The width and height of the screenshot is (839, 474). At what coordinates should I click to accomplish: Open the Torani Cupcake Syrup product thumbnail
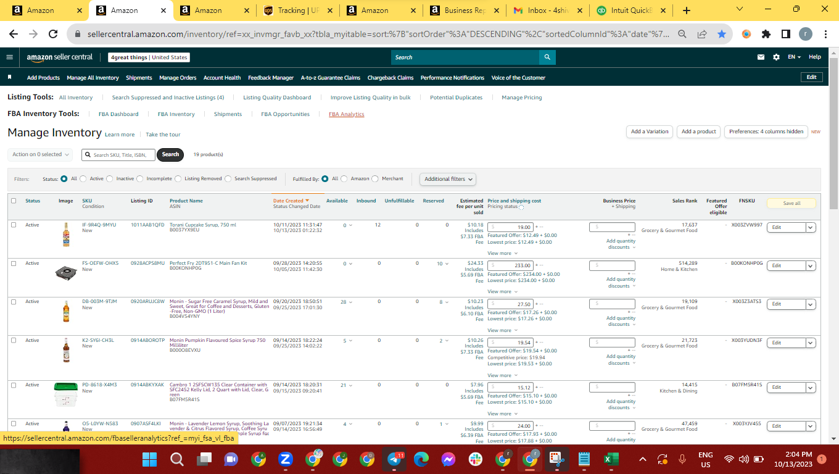pos(66,235)
